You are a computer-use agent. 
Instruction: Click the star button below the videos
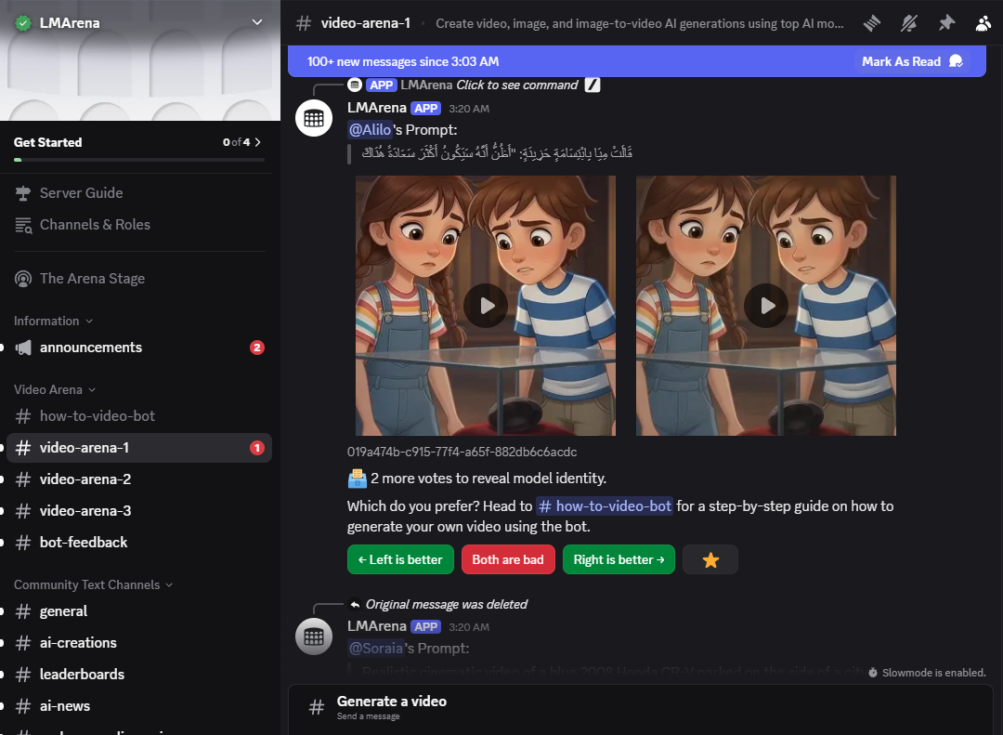point(710,559)
